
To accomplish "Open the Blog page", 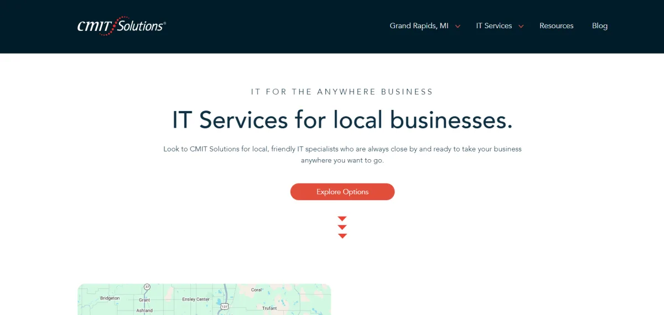I will pos(600,26).
